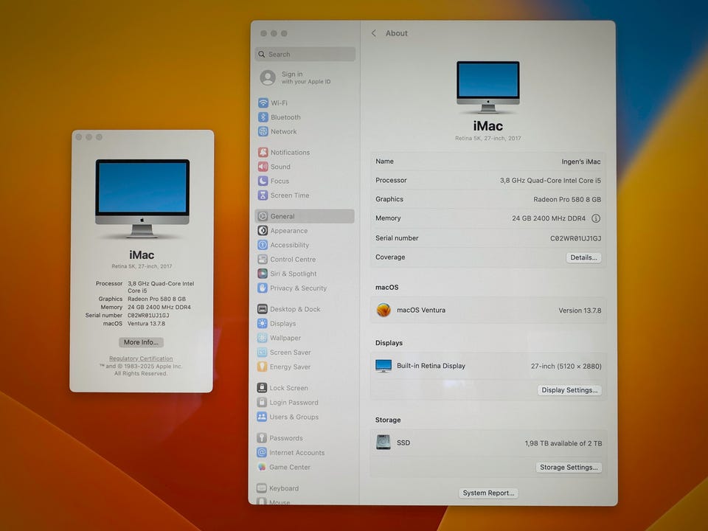Open Siri & Spotlight icon

pyautogui.click(x=263, y=274)
